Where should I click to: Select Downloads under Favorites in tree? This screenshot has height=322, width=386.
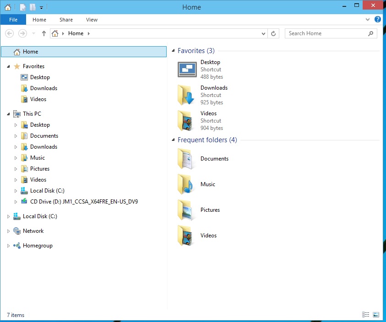[43, 88]
